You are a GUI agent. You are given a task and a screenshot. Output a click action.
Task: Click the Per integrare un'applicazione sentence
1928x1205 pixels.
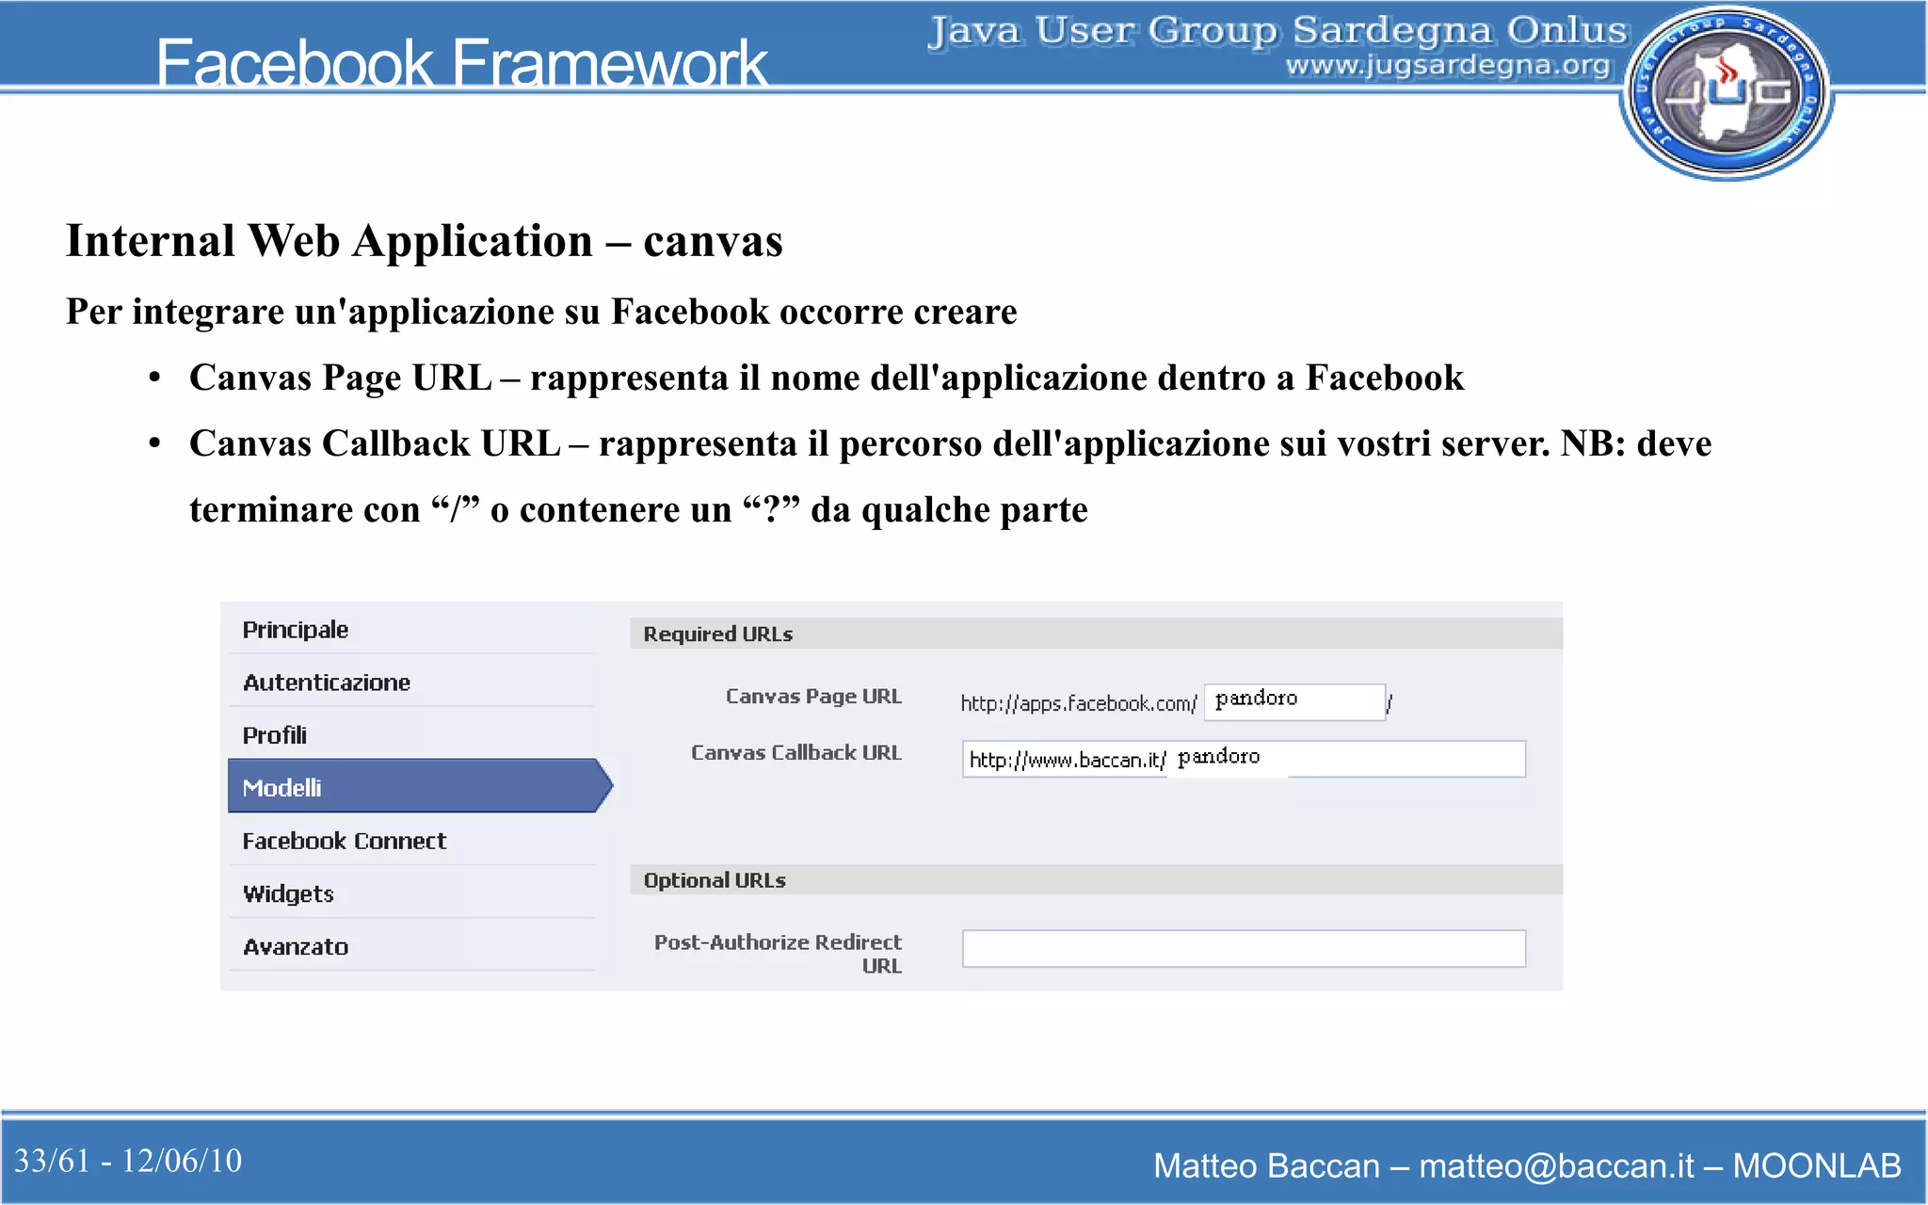[541, 312]
